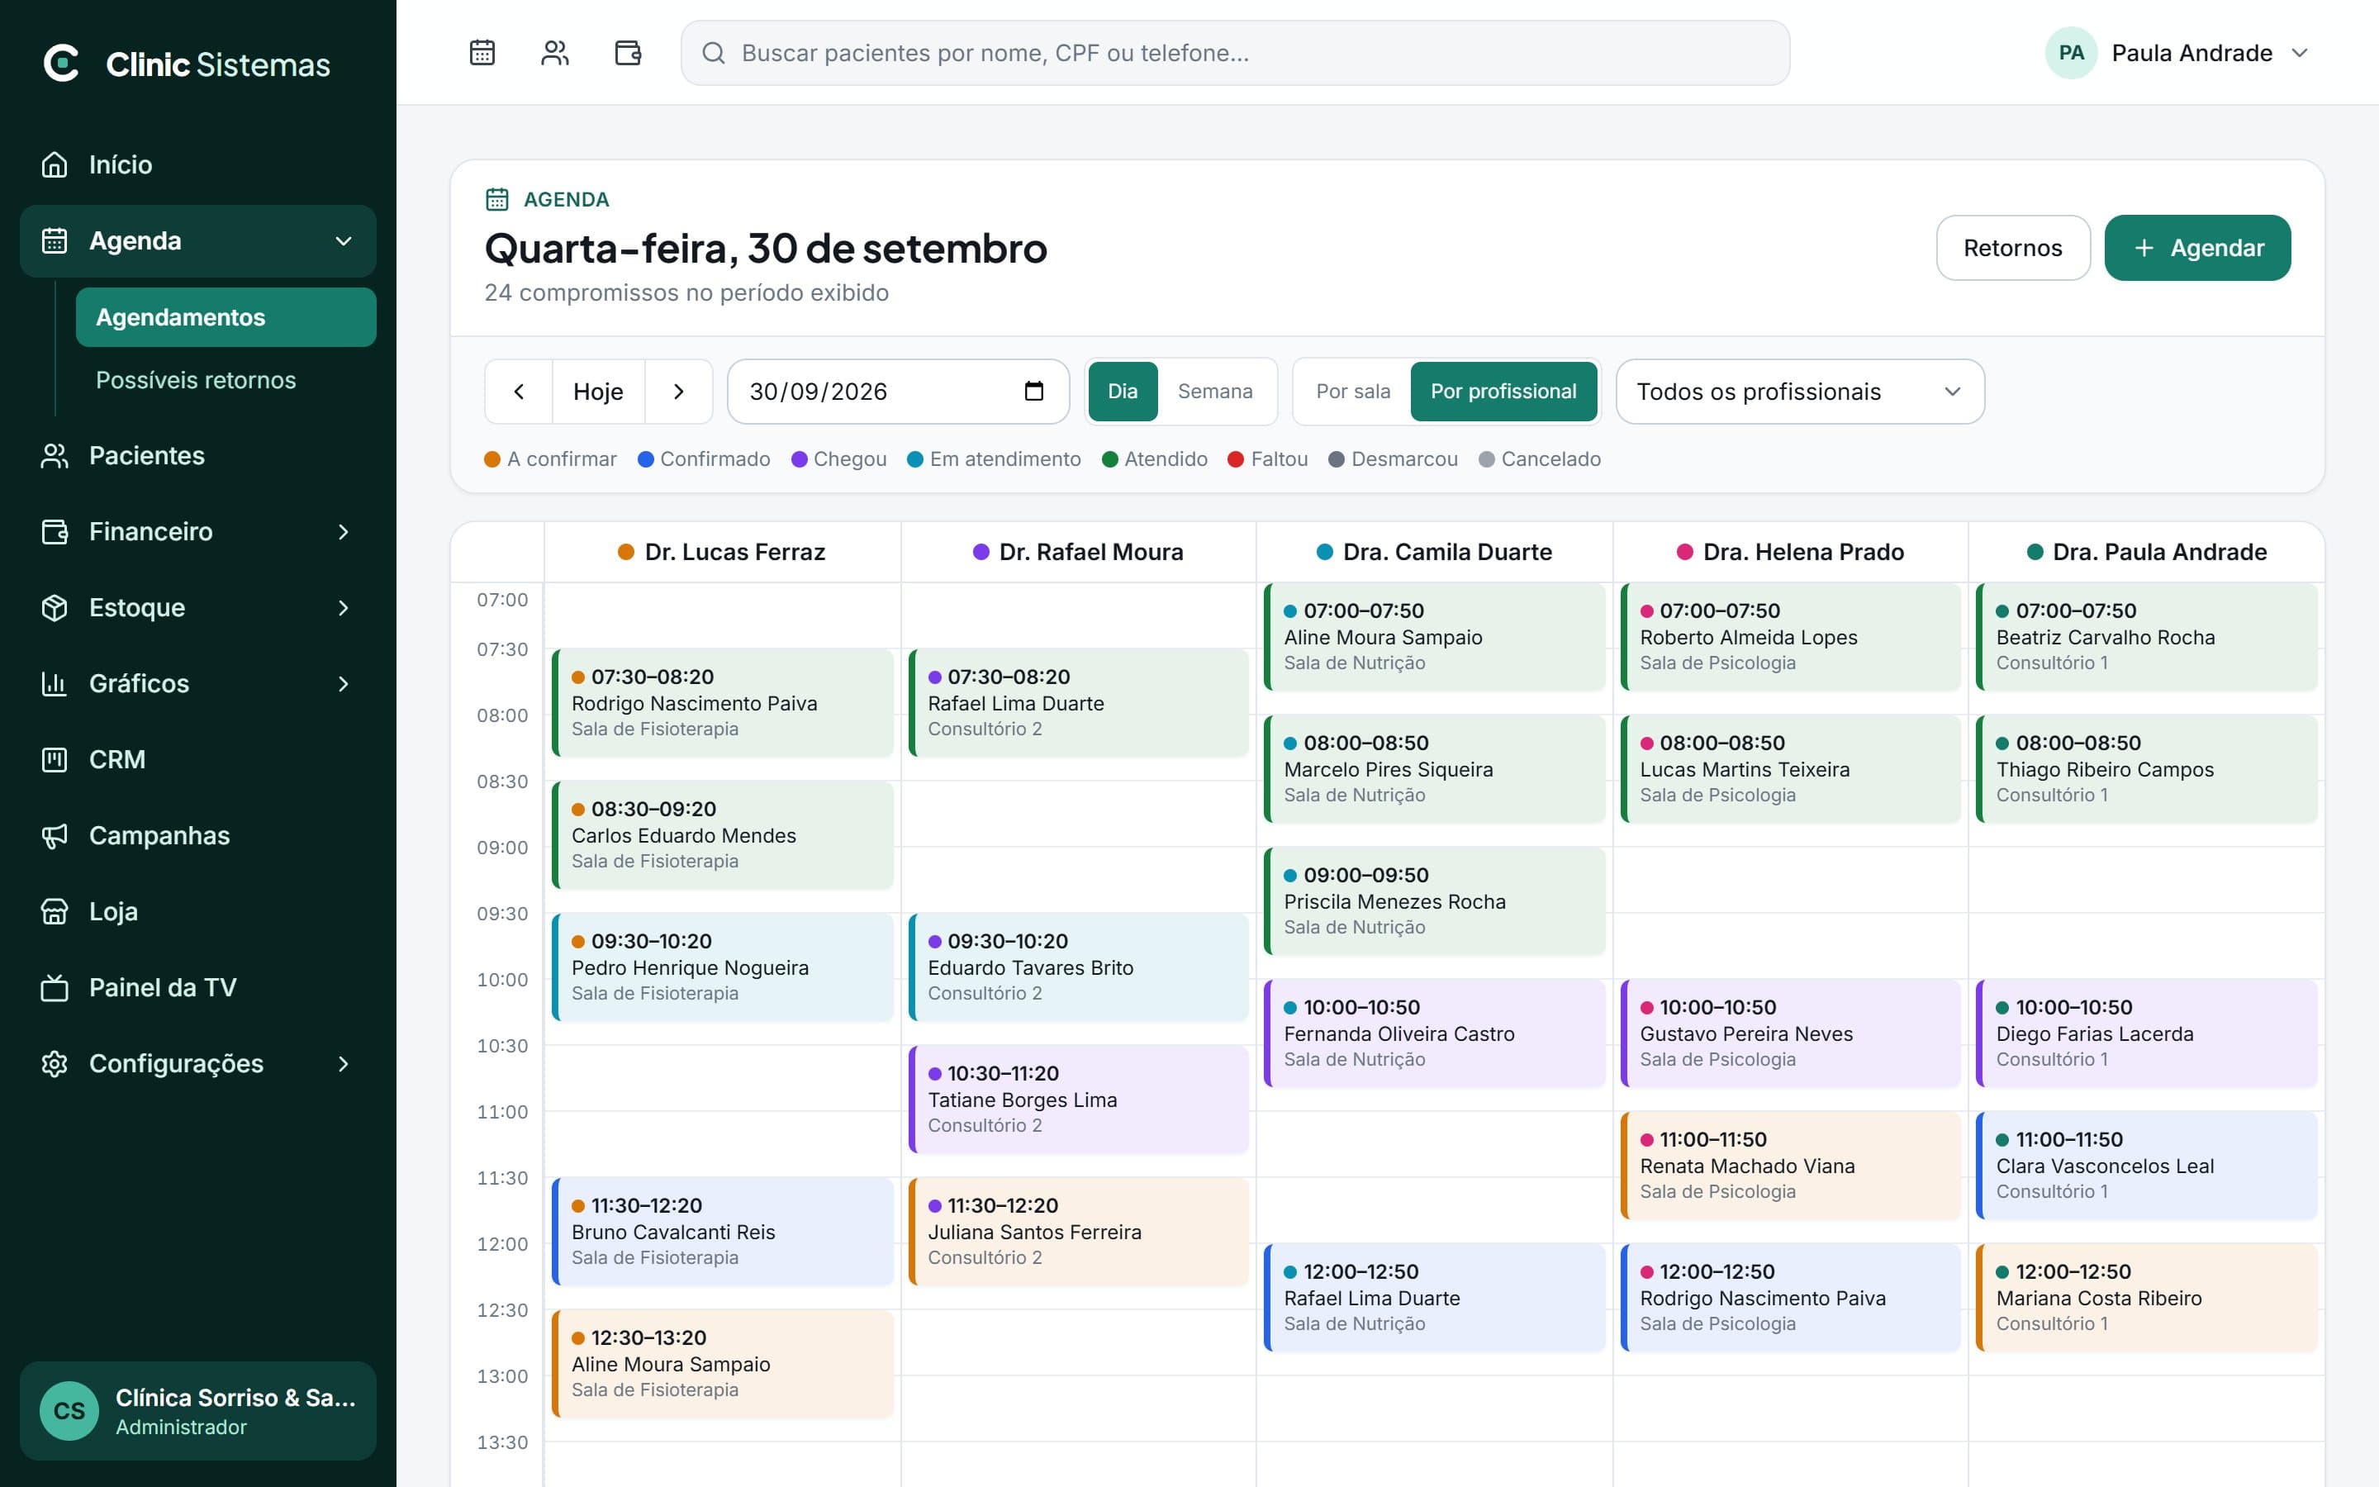Switch to Semana view

tap(1215, 392)
